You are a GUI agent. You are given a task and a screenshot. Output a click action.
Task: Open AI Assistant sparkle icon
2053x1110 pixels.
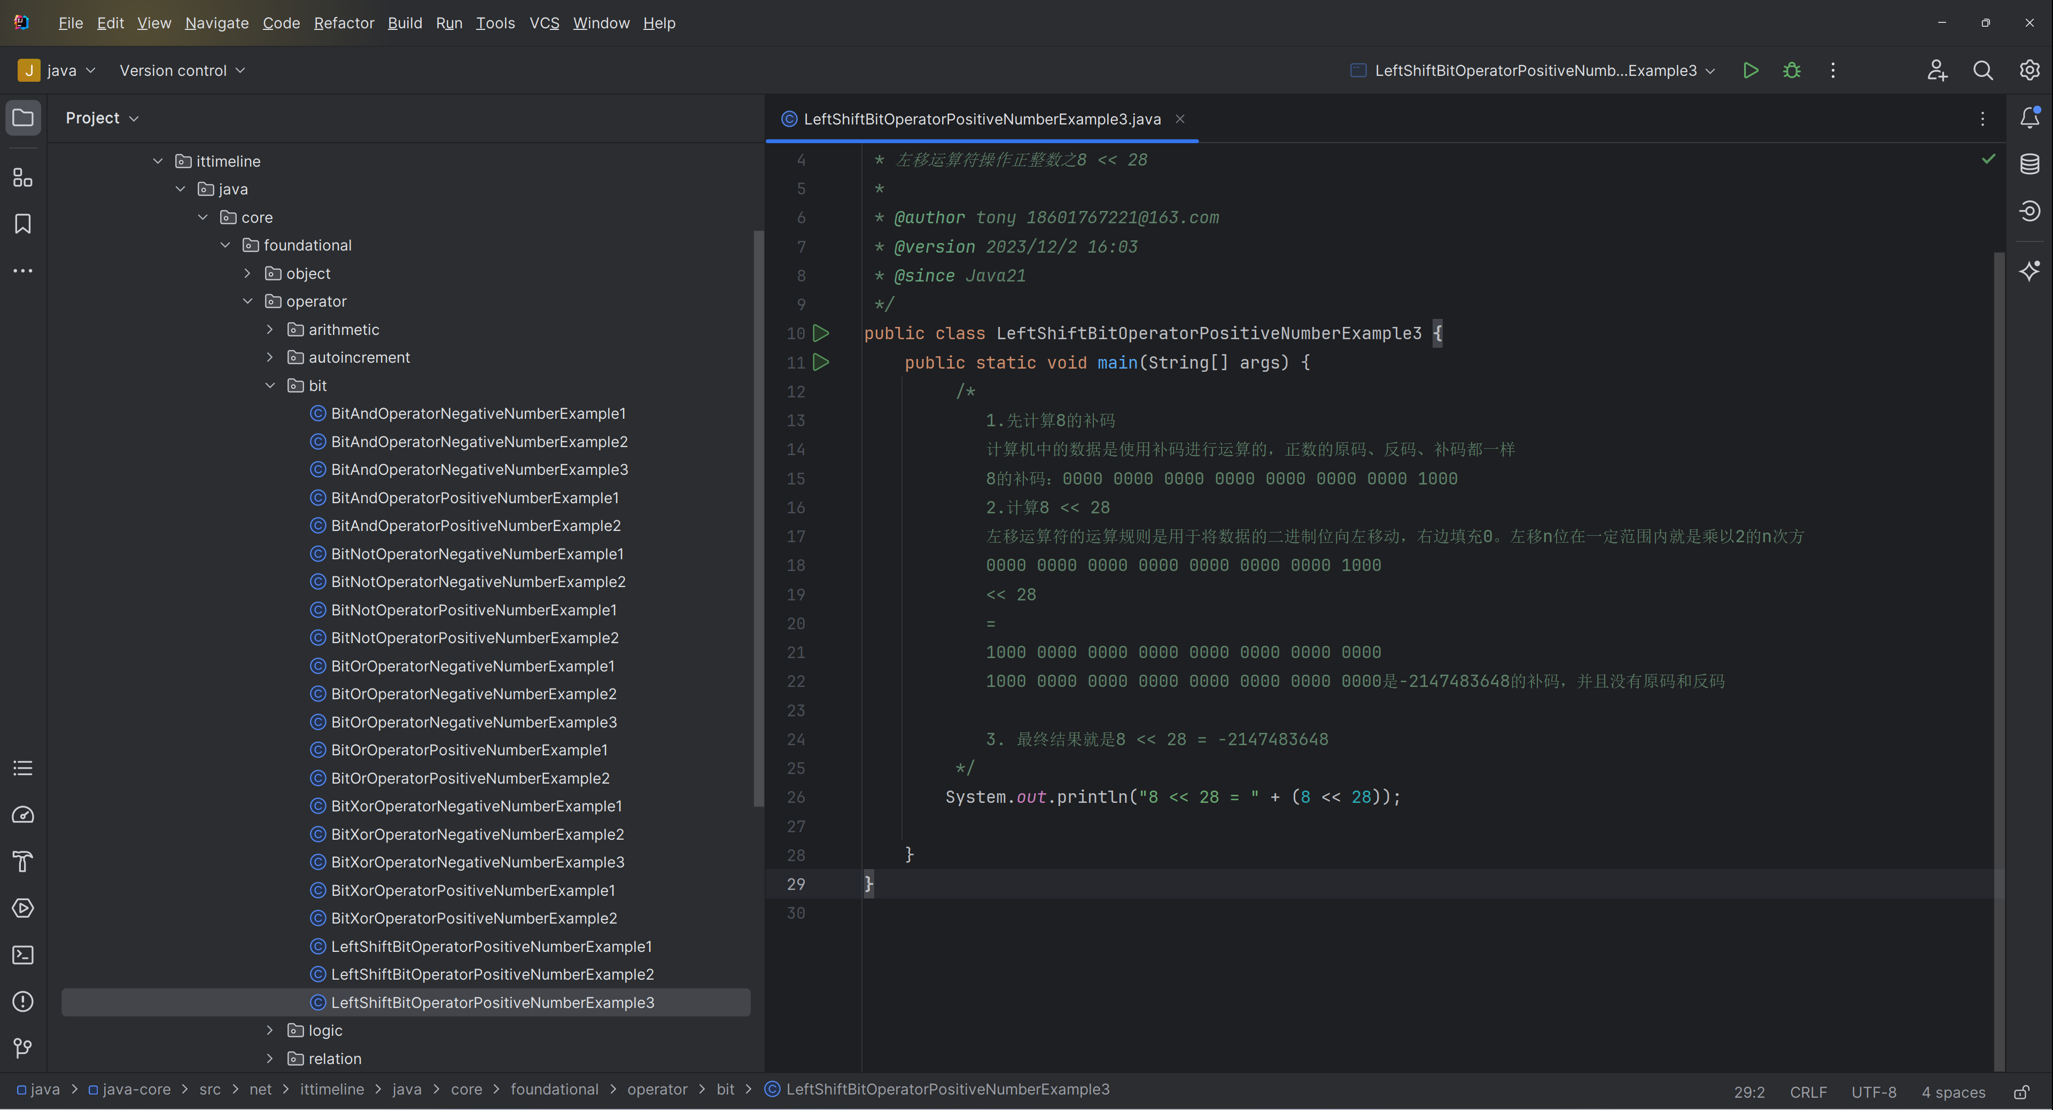pos(2029,271)
